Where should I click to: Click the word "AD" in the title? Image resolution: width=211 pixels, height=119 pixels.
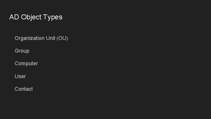pyautogui.click(x=14, y=17)
